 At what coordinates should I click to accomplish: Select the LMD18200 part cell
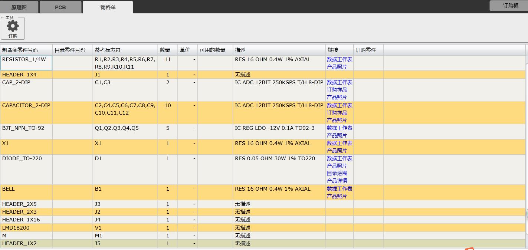tap(26, 228)
